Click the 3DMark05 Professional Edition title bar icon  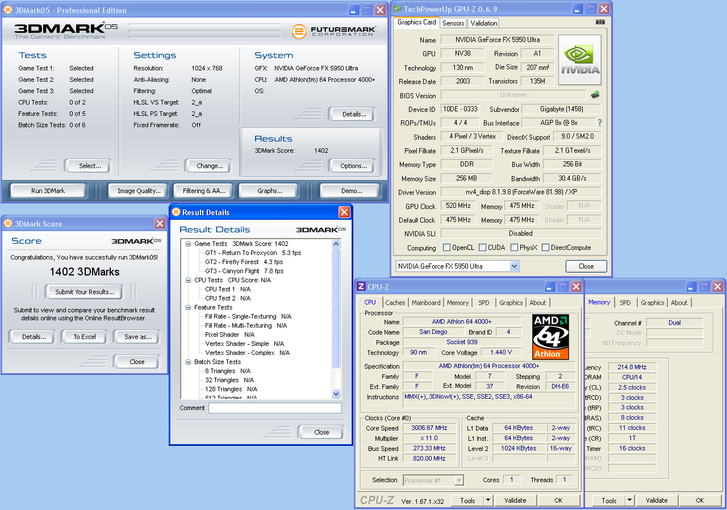pos(7,10)
